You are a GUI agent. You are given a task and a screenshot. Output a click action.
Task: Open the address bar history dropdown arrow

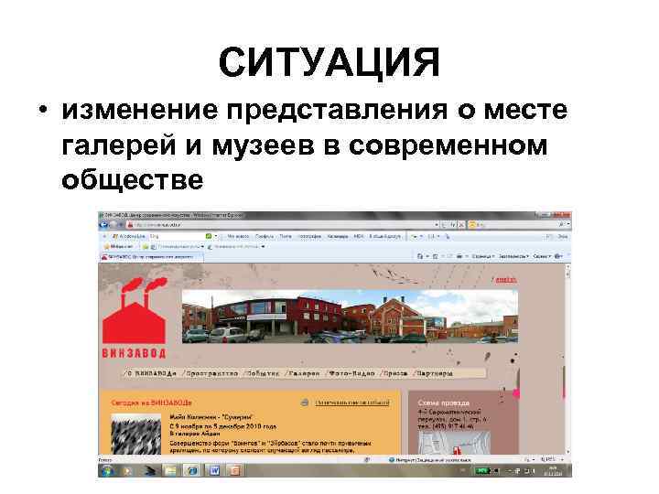coord(437,225)
